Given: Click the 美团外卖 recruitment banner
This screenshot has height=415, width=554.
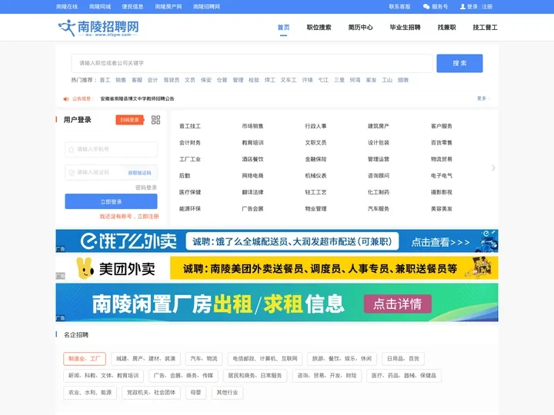Looking at the screenshot, I should pos(277,268).
